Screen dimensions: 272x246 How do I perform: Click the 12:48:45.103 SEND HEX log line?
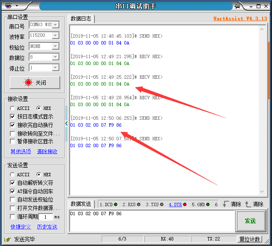point(117,36)
